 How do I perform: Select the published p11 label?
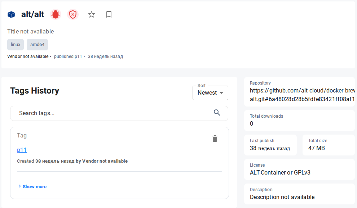pyautogui.click(x=68, y=56)
